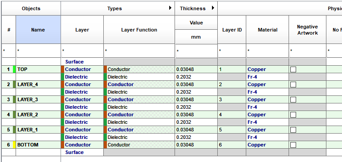
Task: Select the TOP layer name cell
Action: pyautogui.click(x=38, y=69)
